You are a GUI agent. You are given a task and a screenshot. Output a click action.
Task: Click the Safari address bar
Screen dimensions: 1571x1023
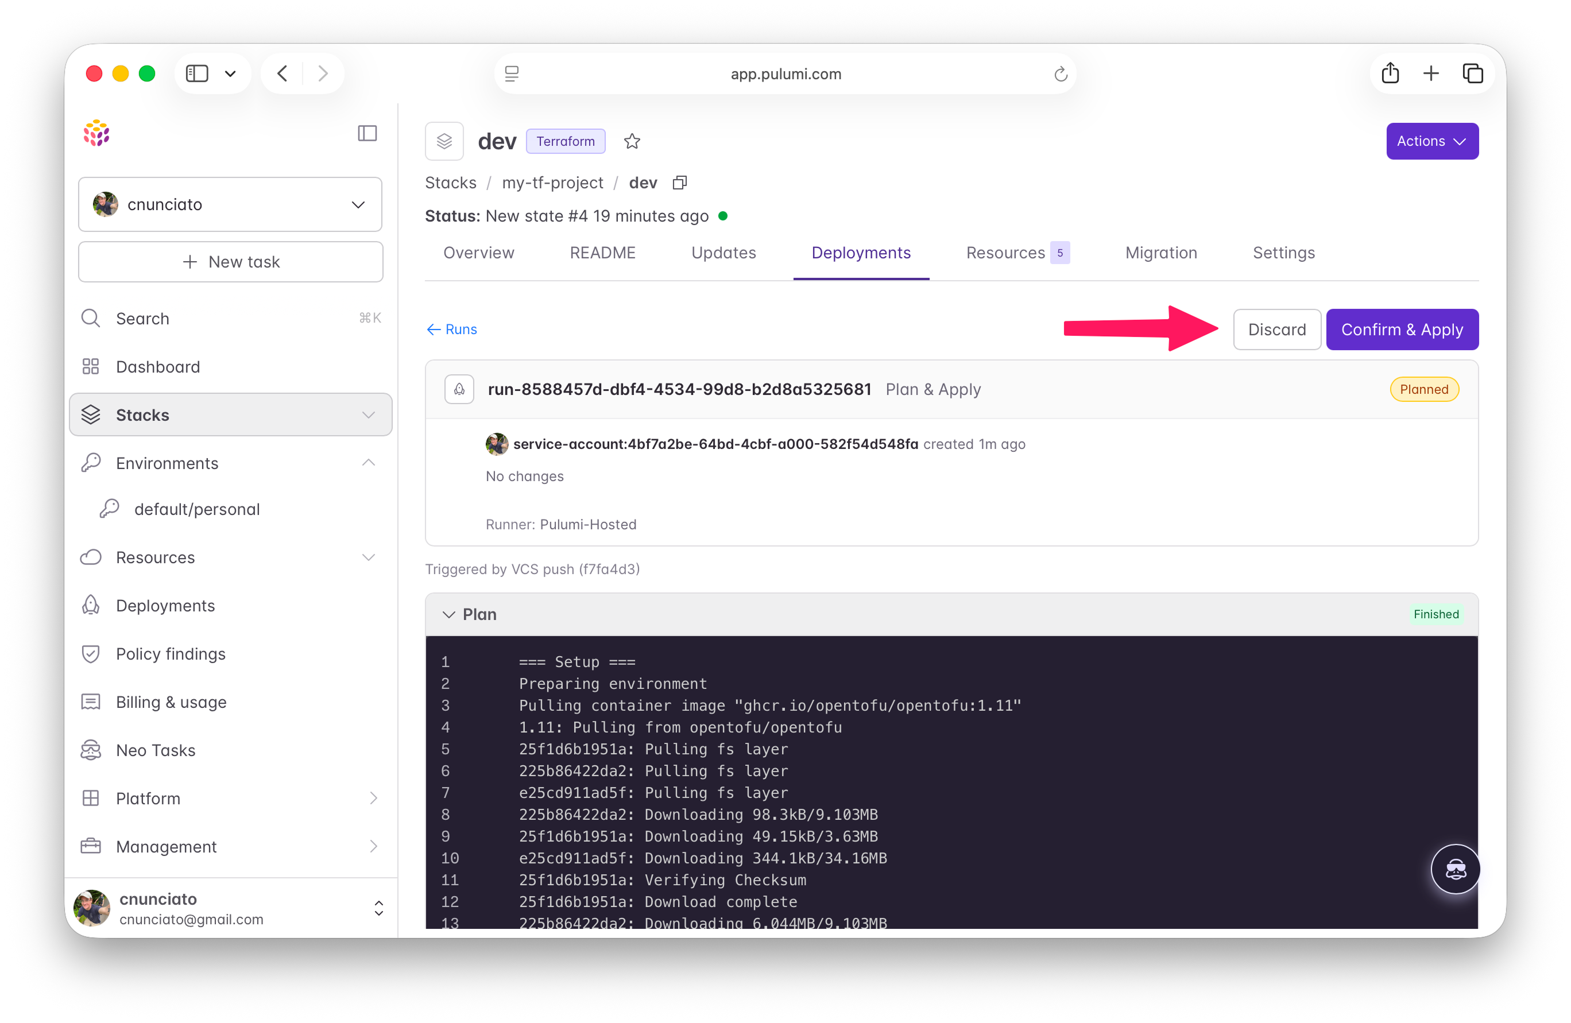tap(785, 74)
